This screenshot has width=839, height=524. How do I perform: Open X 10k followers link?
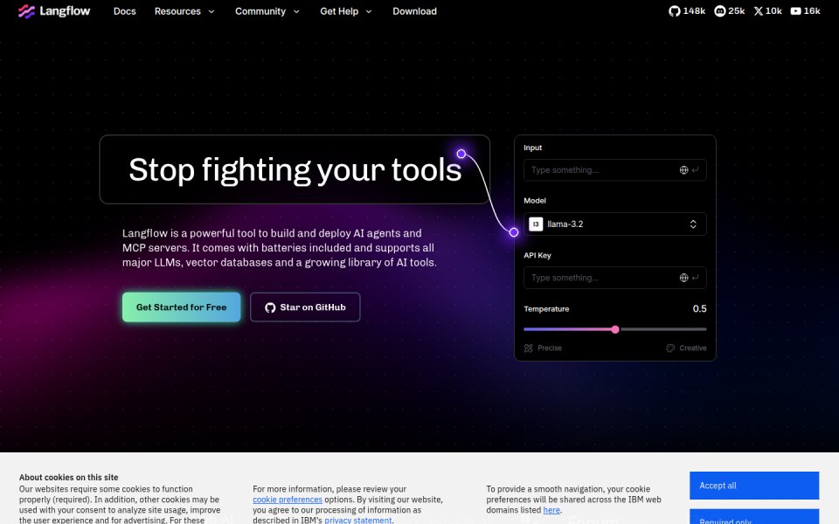click(x=768, y=10)
